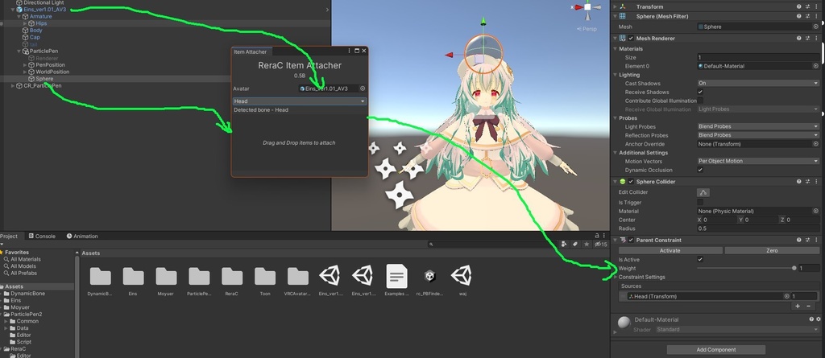825x358 pixels.
Task: Switch to the Console tab
Action: [42, 236]
